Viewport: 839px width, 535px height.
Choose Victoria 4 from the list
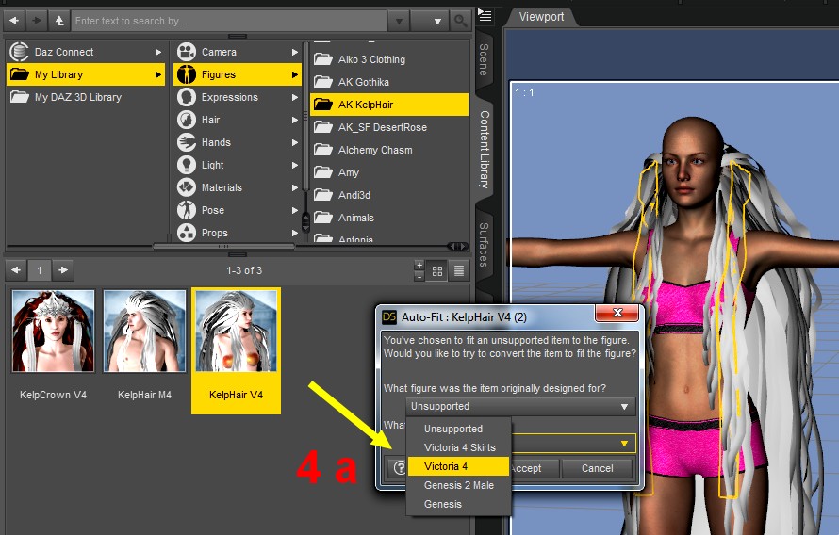coord(458,466)
